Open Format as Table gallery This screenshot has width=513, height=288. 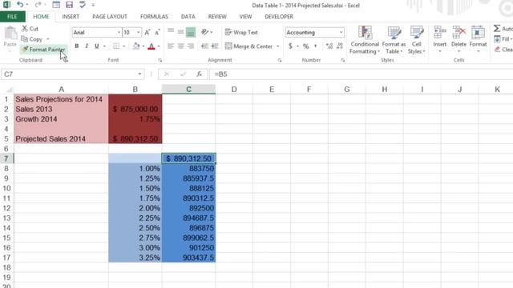(394, 40)
